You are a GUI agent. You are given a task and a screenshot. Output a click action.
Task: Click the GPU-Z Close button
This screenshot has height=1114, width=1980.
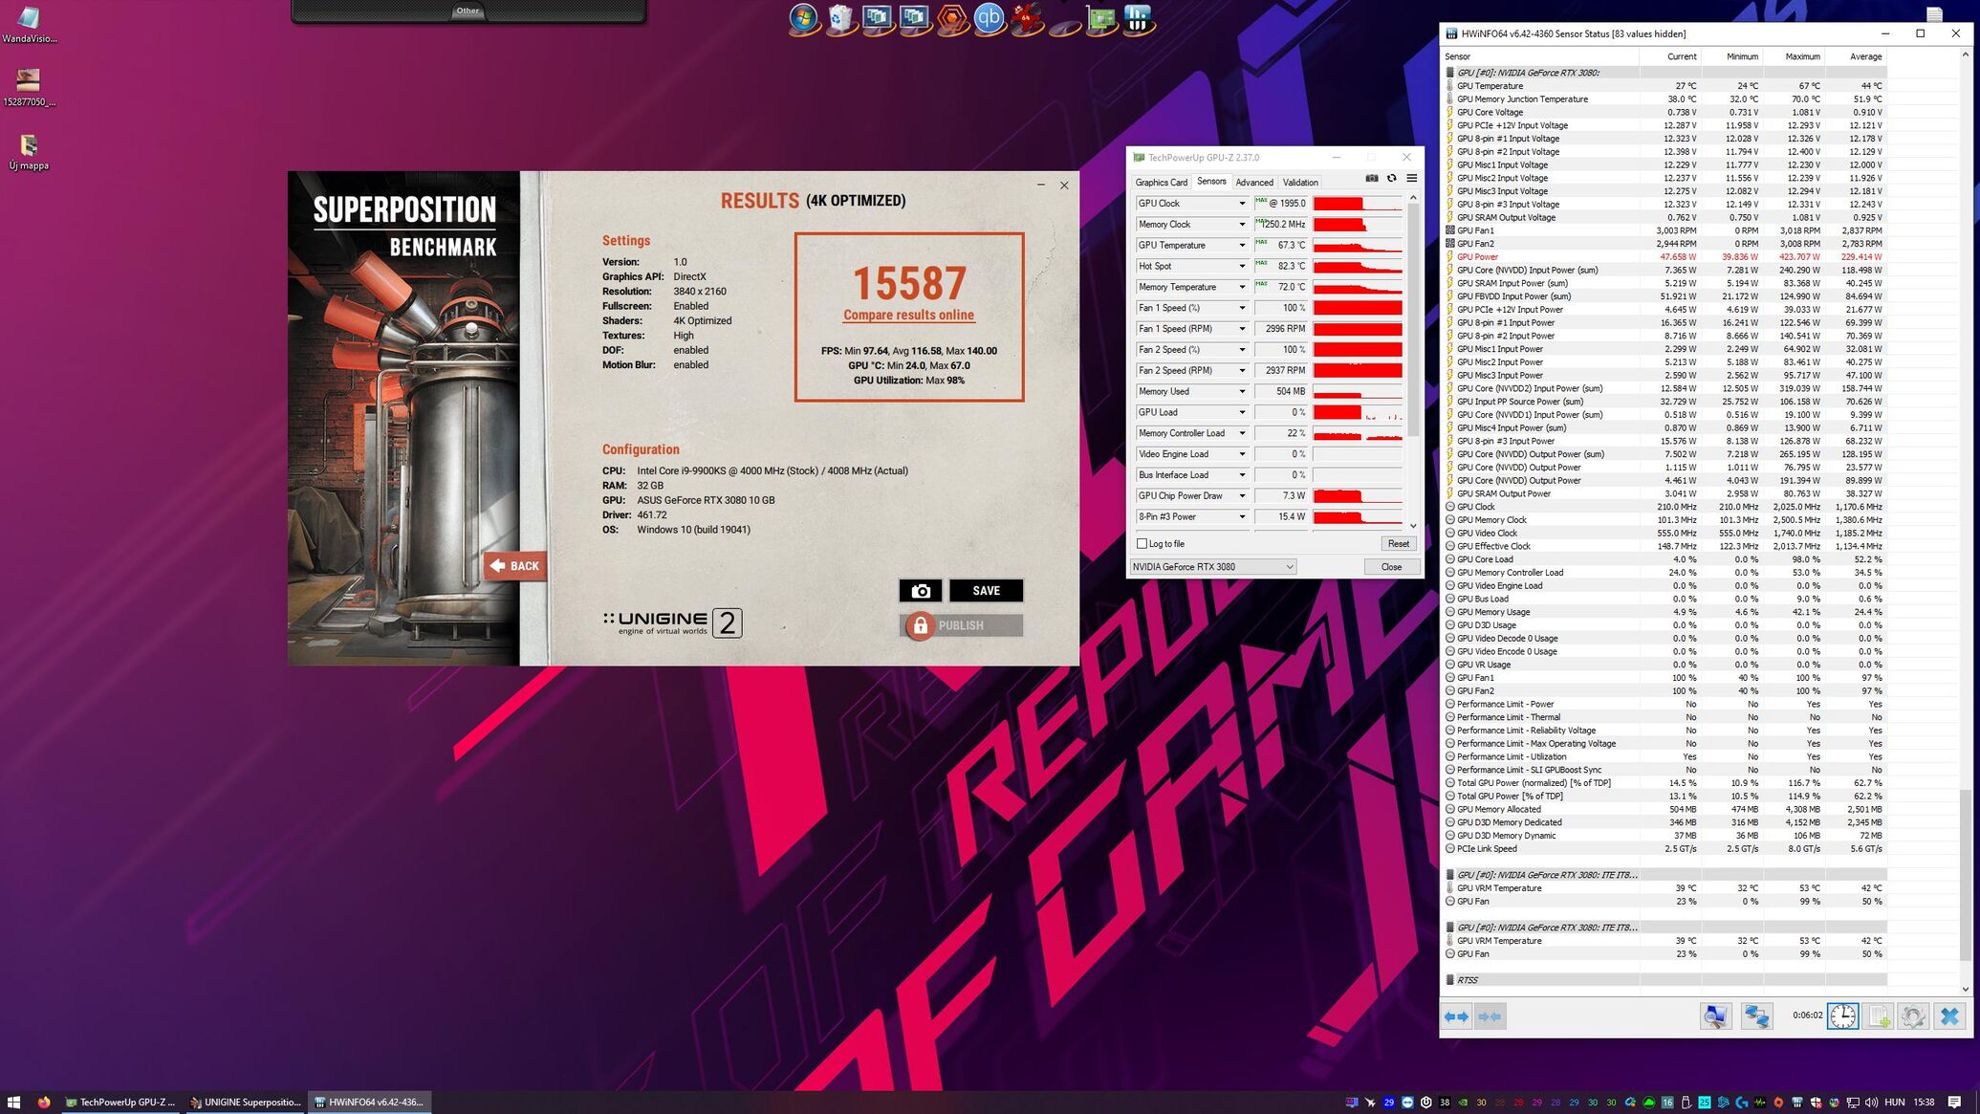click(x=1391, y=567)
